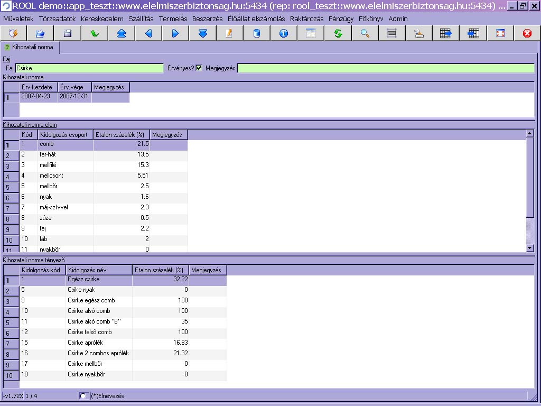Click scroll down arrow in norma elem list
Image resolution: width=541 pixels, height=406 pixels.
pyautogui.click(x=530, y=248)
